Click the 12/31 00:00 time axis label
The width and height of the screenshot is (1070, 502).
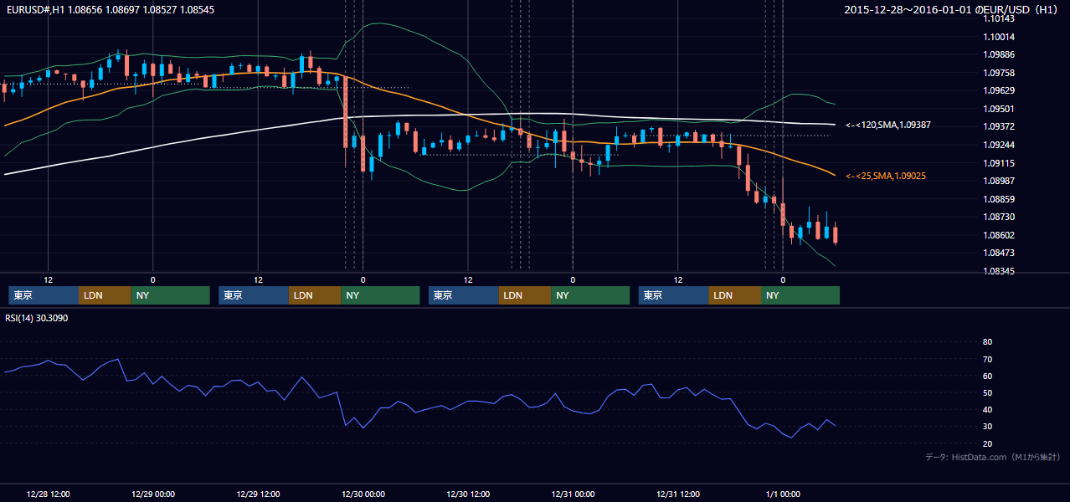point(573,494)
